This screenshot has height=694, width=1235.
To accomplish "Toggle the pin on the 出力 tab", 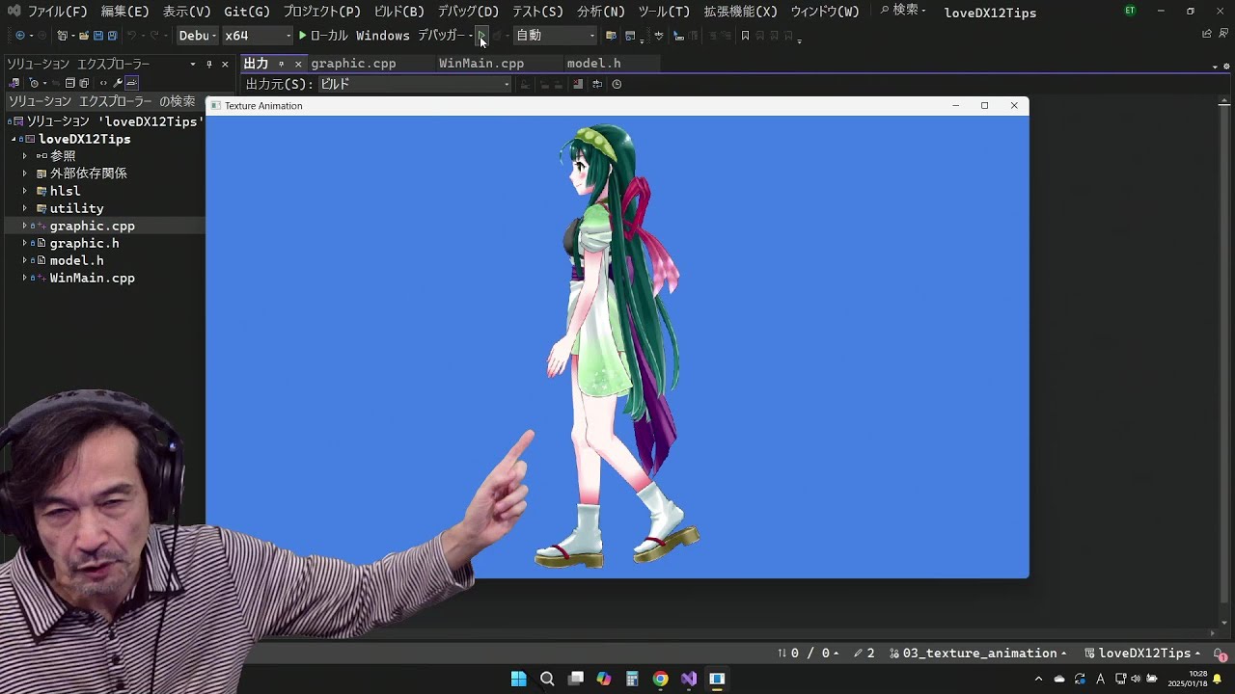I will (x=281, y=64).
